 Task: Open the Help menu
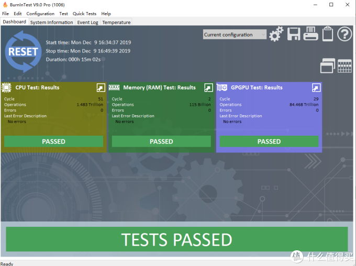point(106,14)
